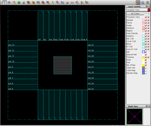Click the Cover Cell layer label
This screenshot has height=126, width=151.
(131, 41)
